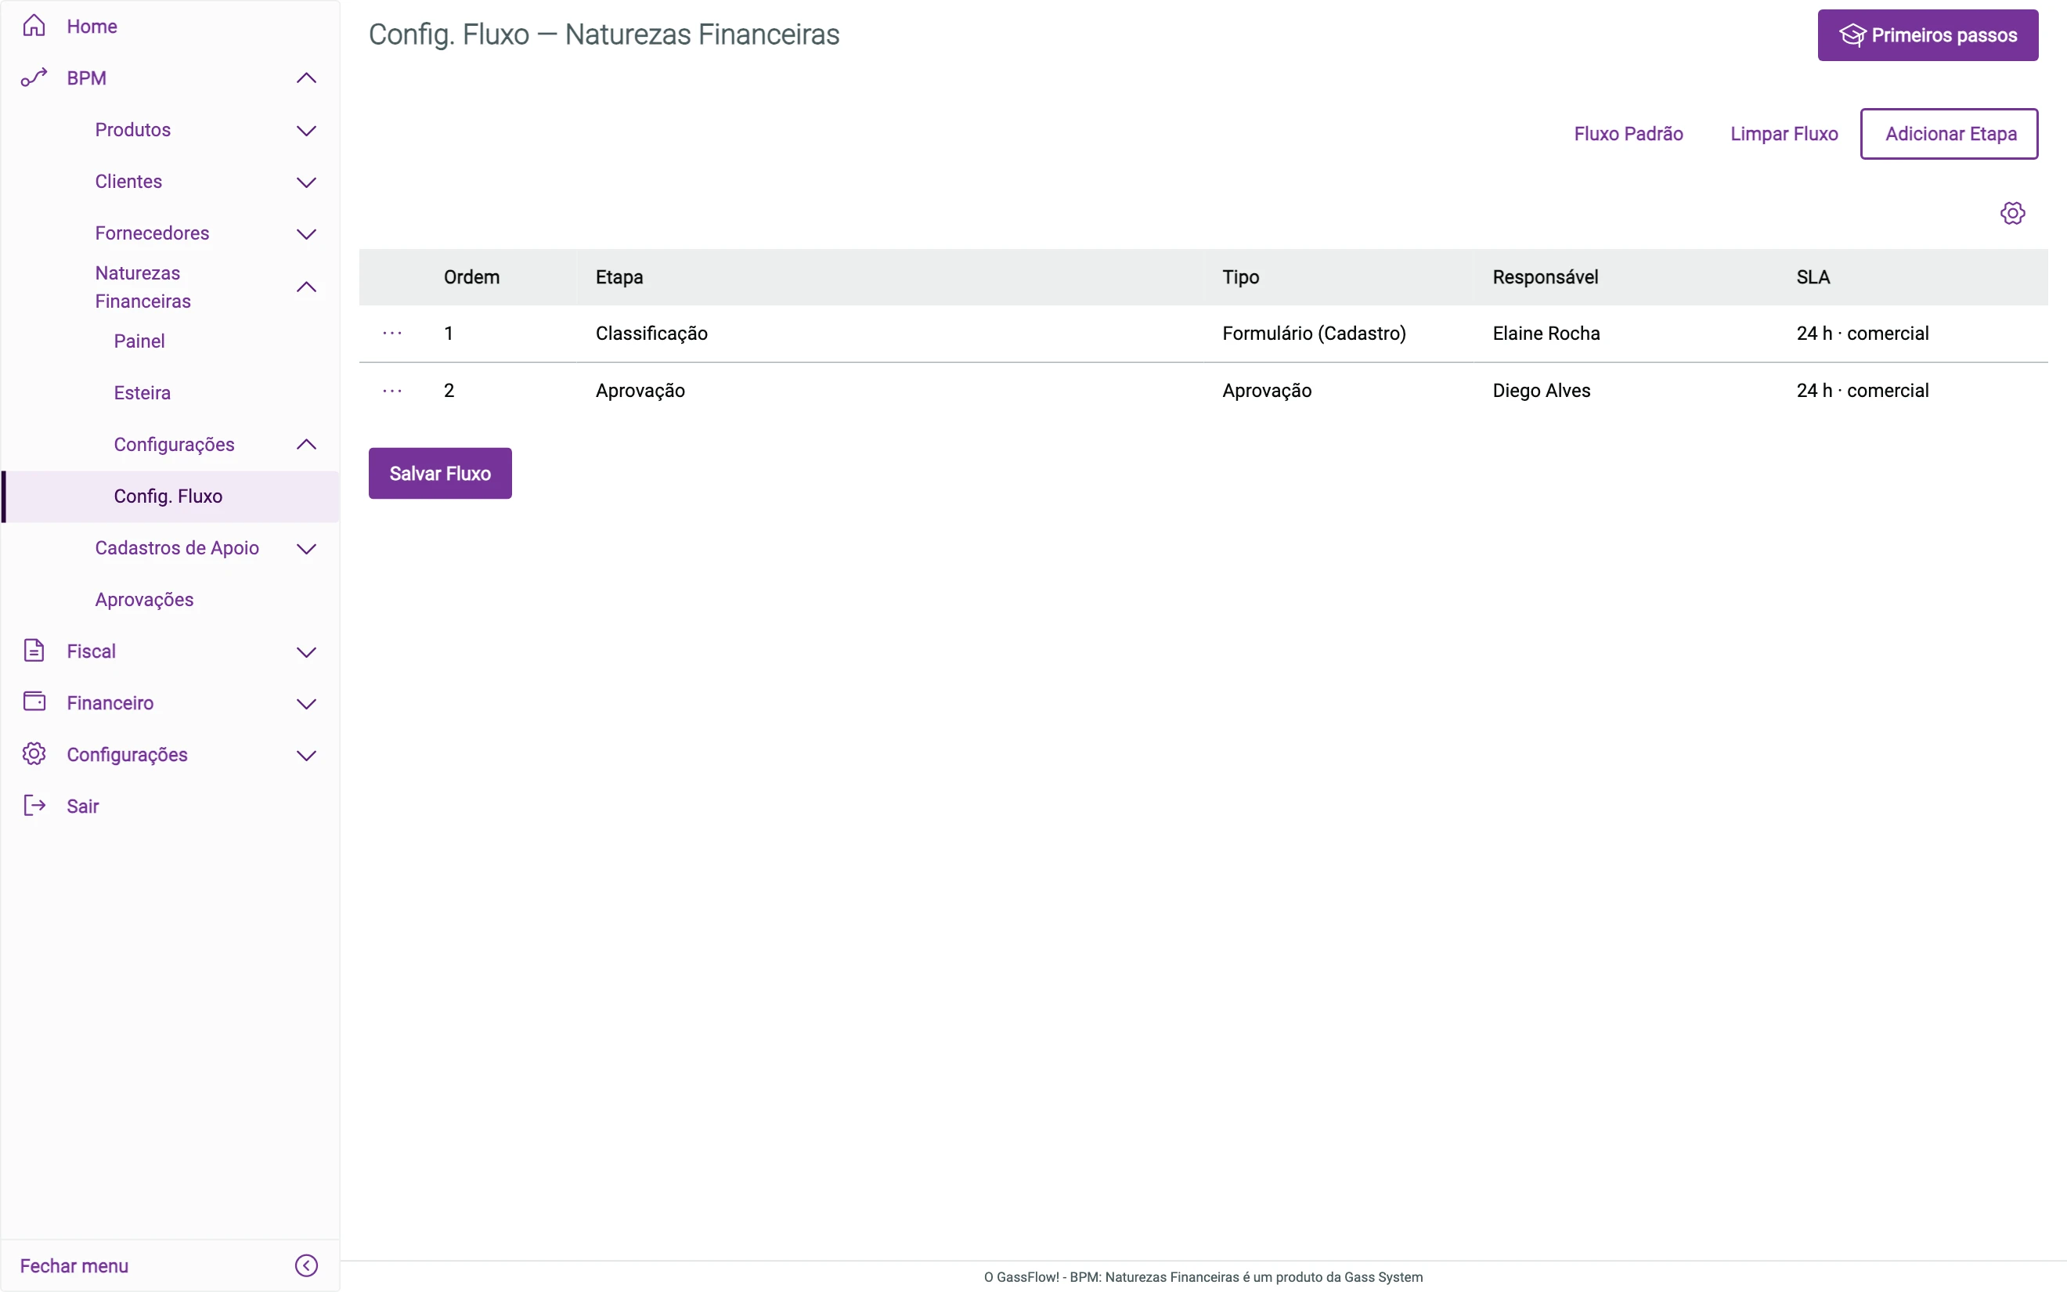
Task: Click the Salvar Fluxo button
Action: point(440,474)
